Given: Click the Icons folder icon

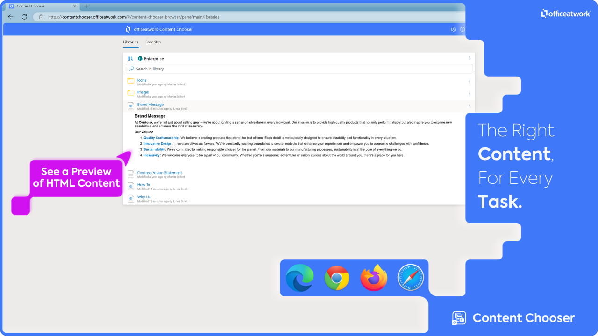Looking at the screenshot, I should (131, 81).
